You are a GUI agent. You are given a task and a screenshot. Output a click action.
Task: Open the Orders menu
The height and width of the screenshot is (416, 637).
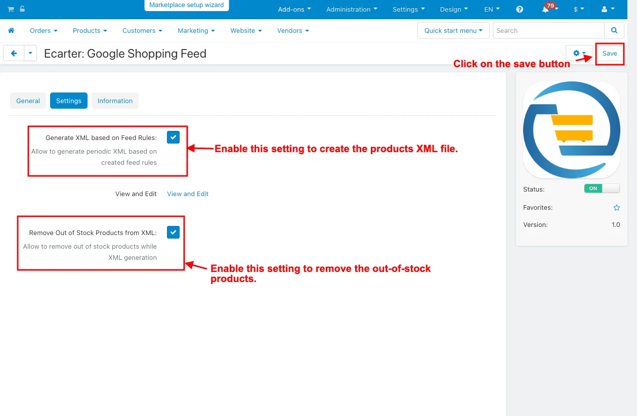[44, 30]
